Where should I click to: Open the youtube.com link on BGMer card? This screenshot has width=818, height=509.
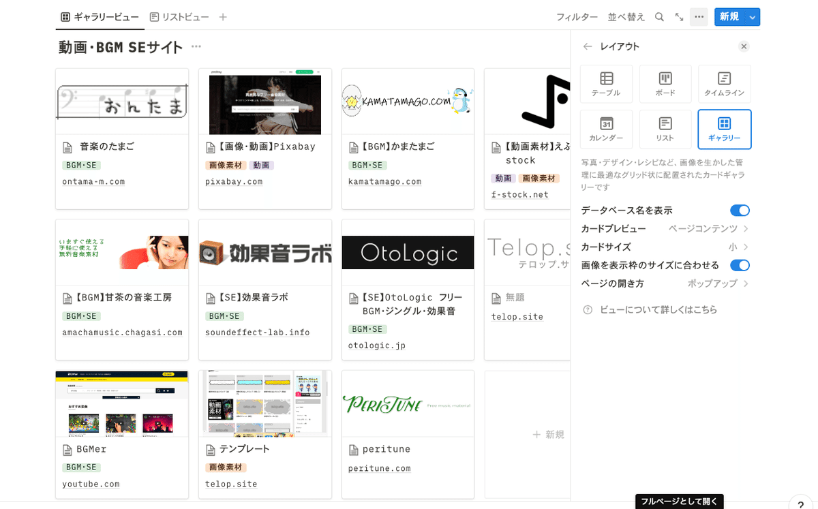(91, 484)
